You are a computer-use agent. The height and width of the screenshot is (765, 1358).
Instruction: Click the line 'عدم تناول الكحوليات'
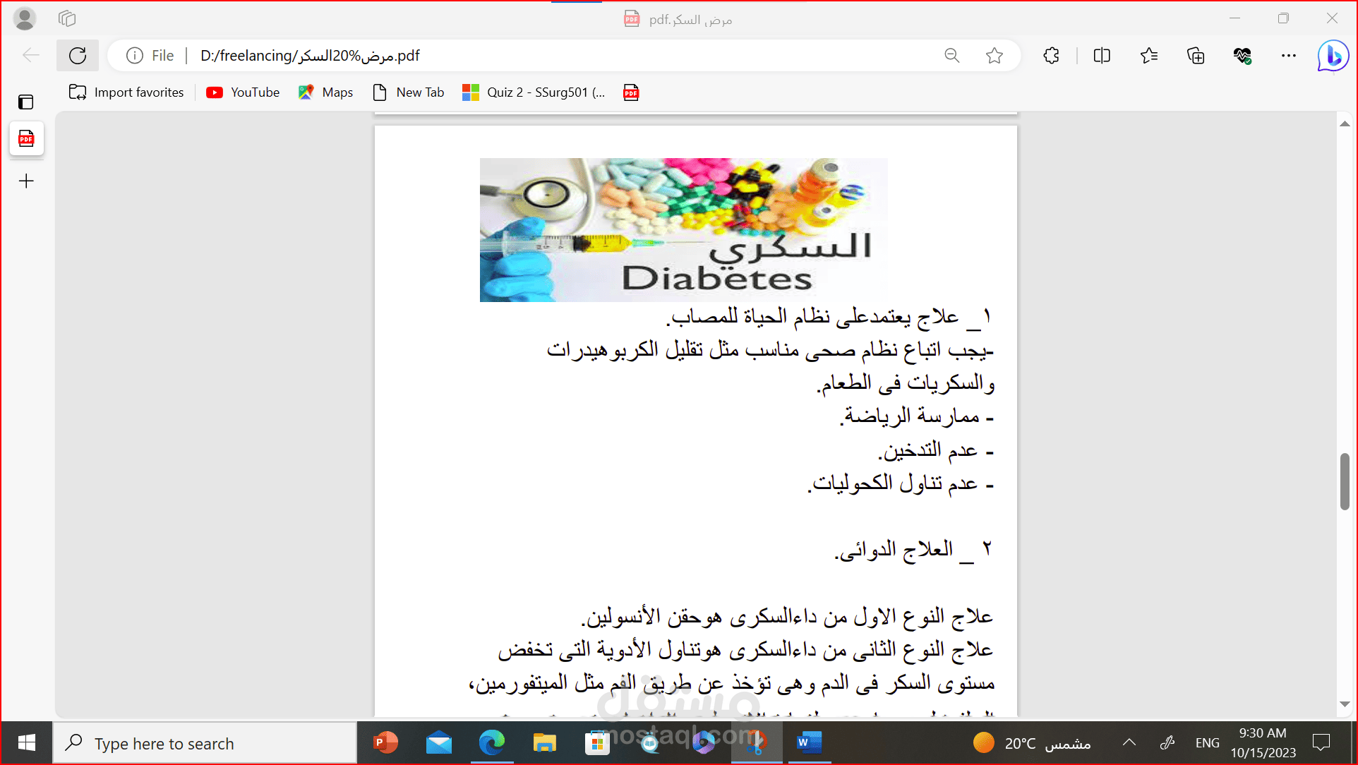pyautogui.click(x=901, y=483)
